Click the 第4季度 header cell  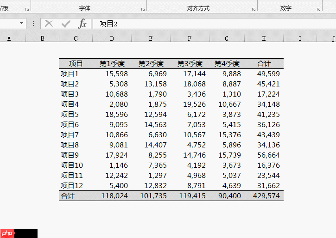(227, 64)
